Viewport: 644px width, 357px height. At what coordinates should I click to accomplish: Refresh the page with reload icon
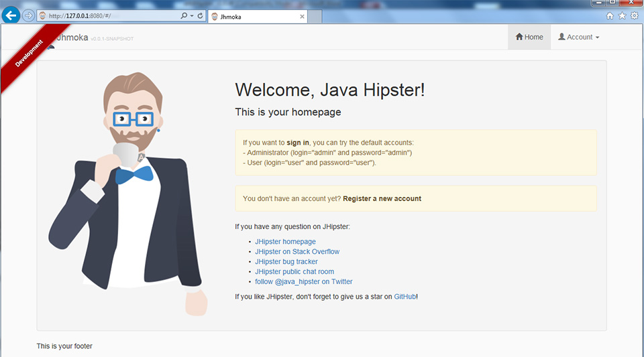pos(200,15)
